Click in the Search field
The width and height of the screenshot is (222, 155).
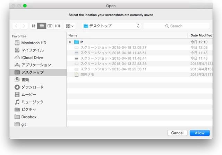177,26
